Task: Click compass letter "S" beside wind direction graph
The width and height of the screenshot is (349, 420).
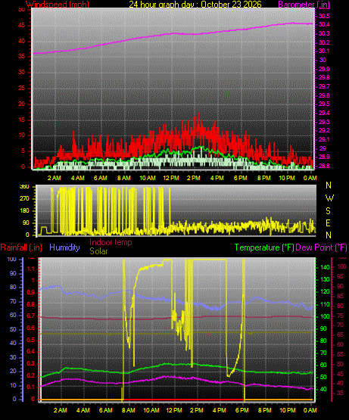Action: (x=328, y=211)
